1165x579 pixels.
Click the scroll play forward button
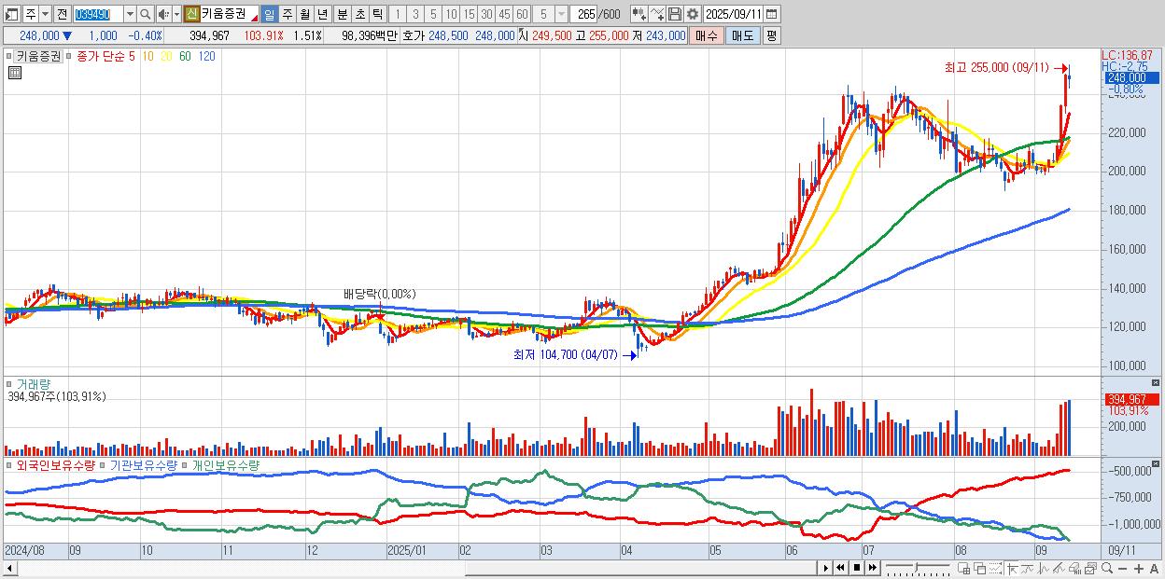(x=825, y=568)
